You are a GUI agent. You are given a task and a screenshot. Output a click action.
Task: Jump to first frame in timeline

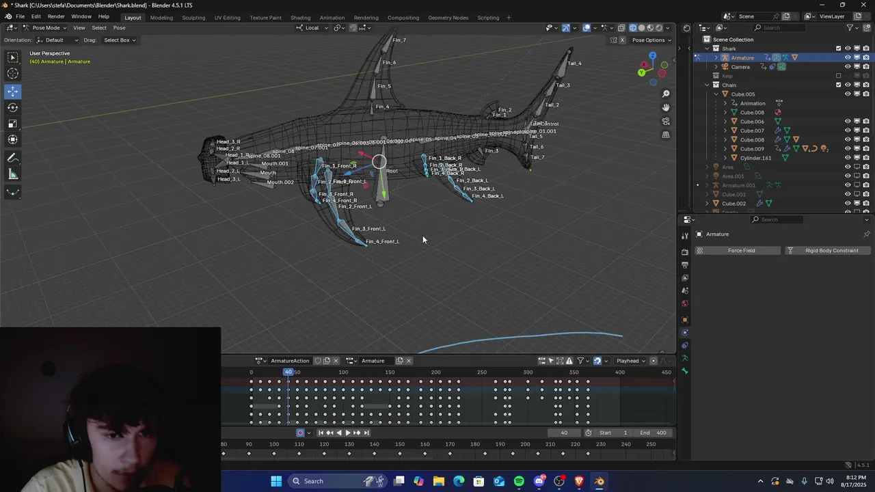point(321,433)
